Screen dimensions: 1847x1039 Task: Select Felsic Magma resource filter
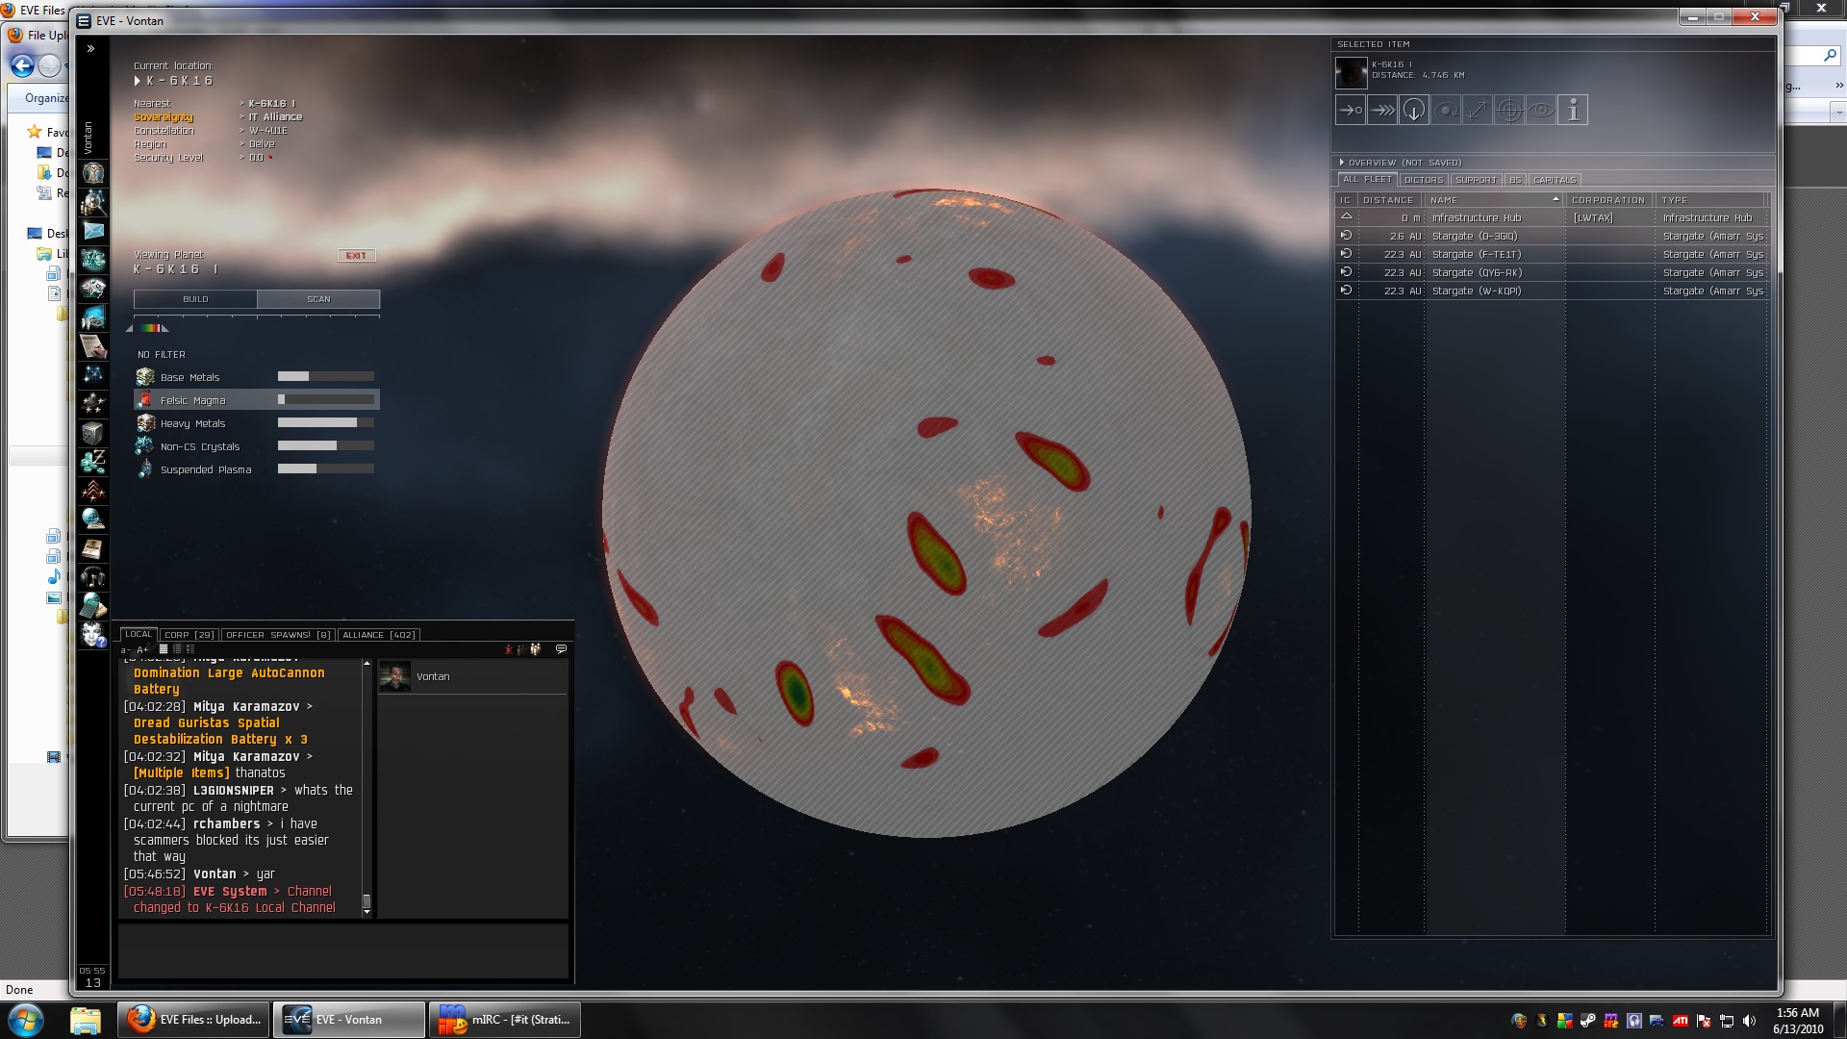pyautogui.click(x=192, y=400)
